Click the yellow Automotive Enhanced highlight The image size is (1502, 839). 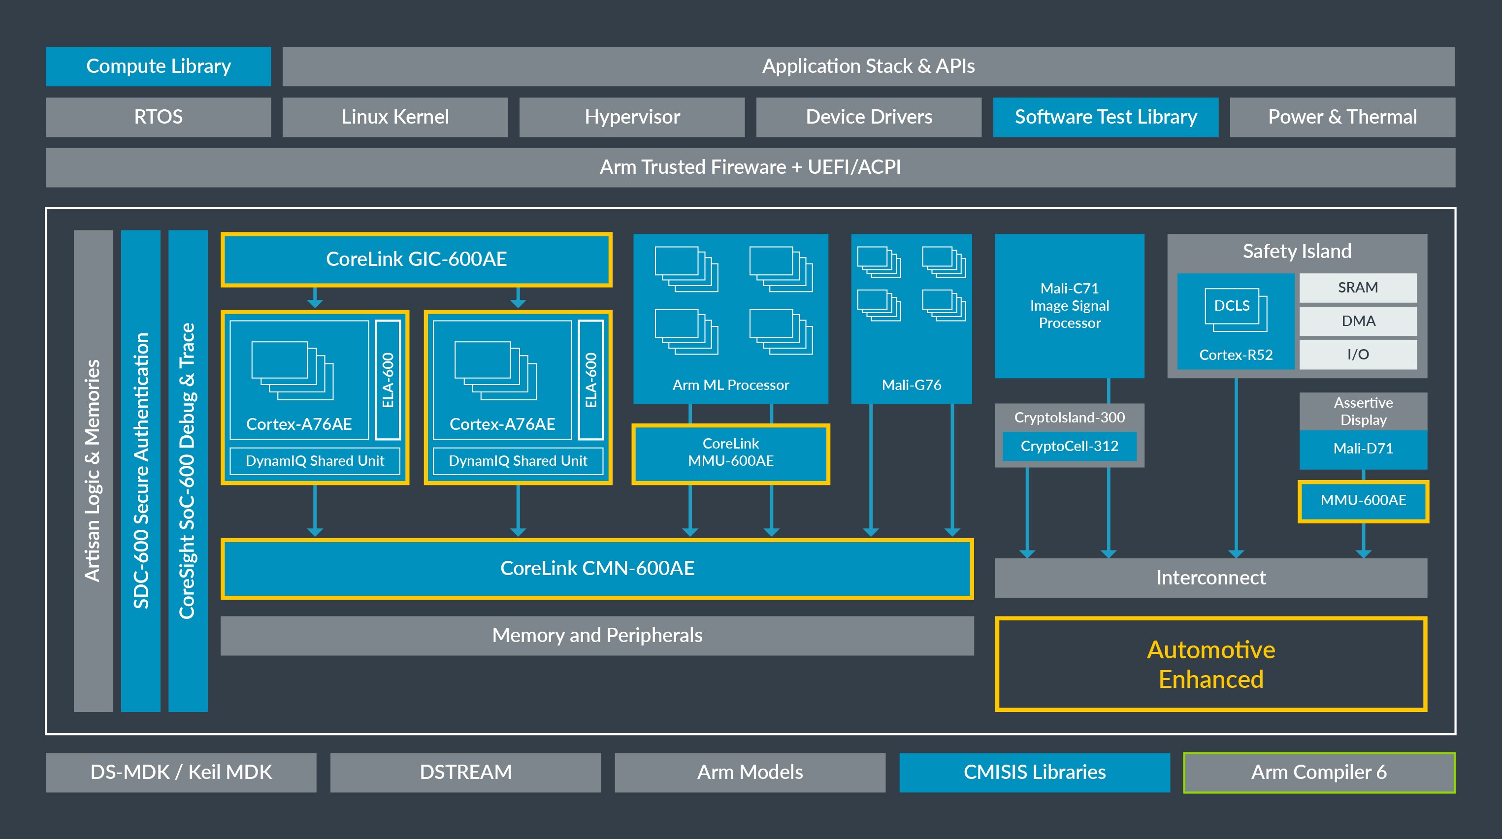[1211, 664]
